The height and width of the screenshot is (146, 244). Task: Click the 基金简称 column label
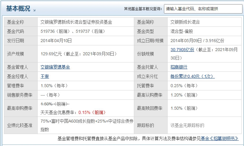[145, 22]
